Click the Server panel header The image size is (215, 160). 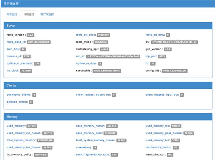(x=108, y=26)
